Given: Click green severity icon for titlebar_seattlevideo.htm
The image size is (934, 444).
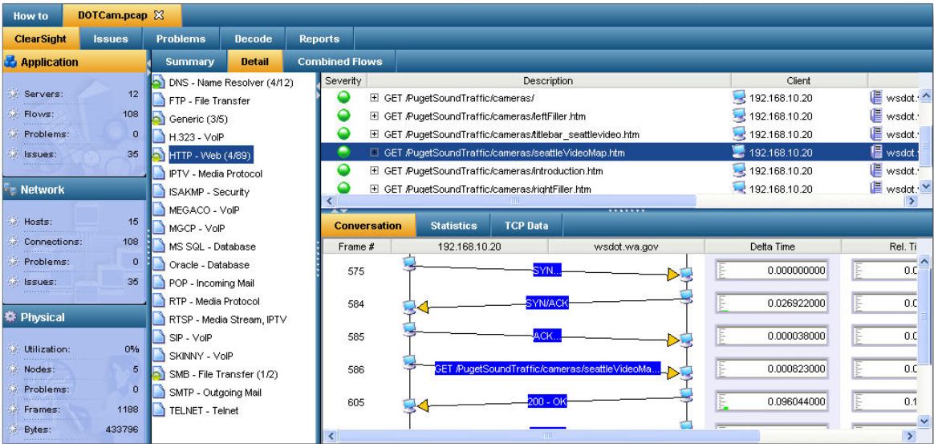Looking at the screenshot, I should tap(343, 134).
